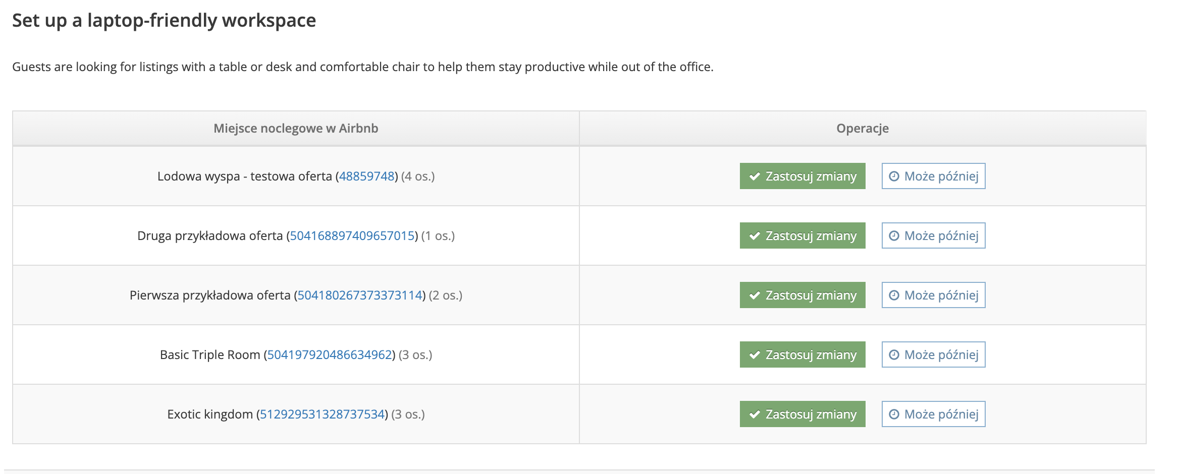This screenshot has height=474, width=1178.
Task: Click clock icon for Pierwsza przykładowa oferta
Action: (894, 295)
